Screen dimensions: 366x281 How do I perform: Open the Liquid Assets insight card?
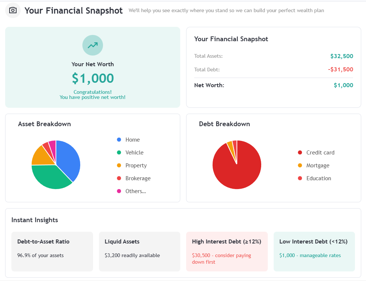[139, 252]
